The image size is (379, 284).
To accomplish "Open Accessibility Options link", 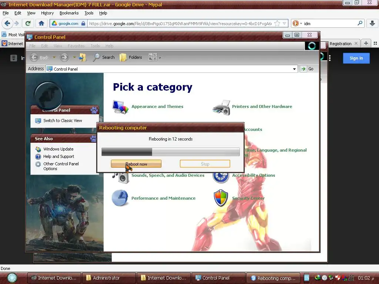I will 254,175.
